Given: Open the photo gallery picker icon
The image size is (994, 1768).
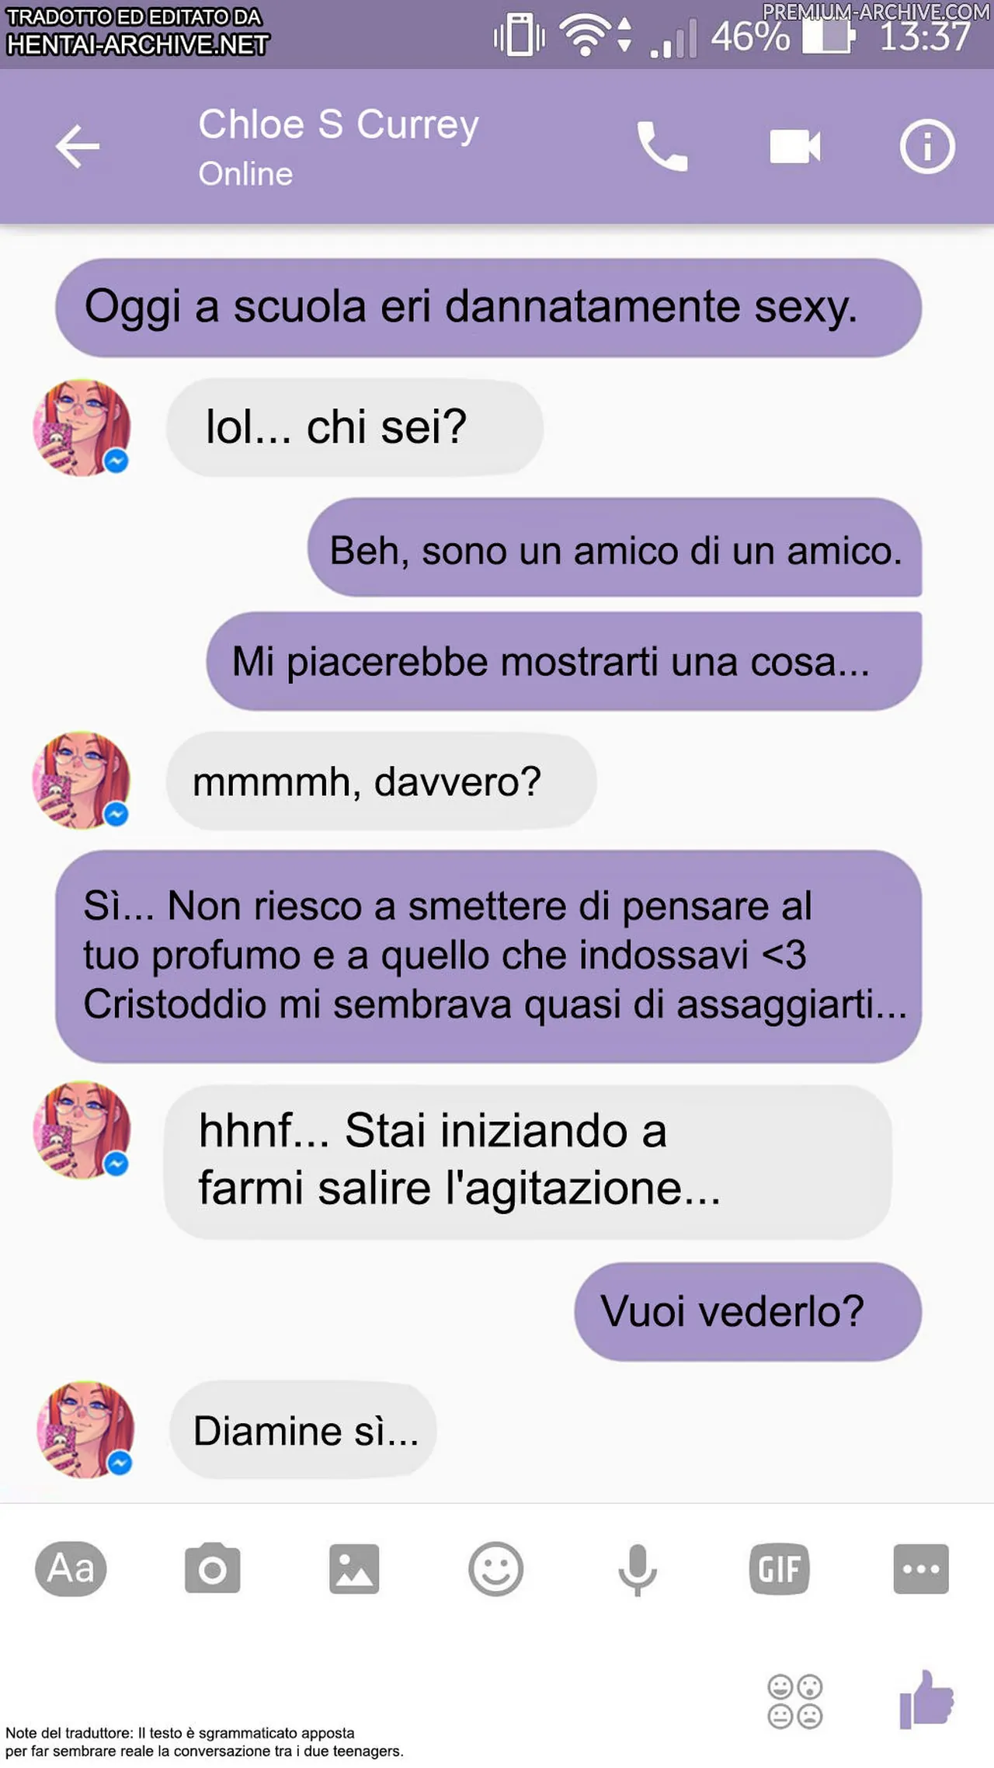Looking at the screenshot, I should (x=354, y=1568).
